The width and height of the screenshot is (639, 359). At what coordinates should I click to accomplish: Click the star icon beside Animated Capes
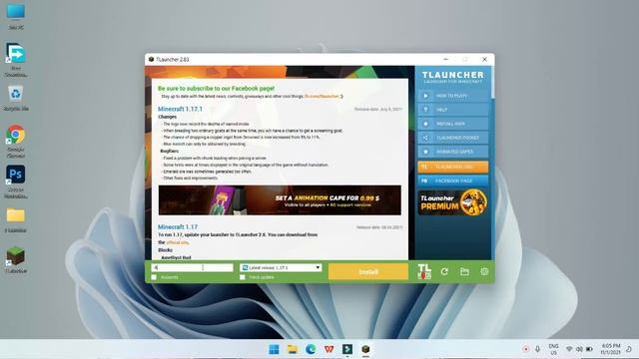coord(425,152)
